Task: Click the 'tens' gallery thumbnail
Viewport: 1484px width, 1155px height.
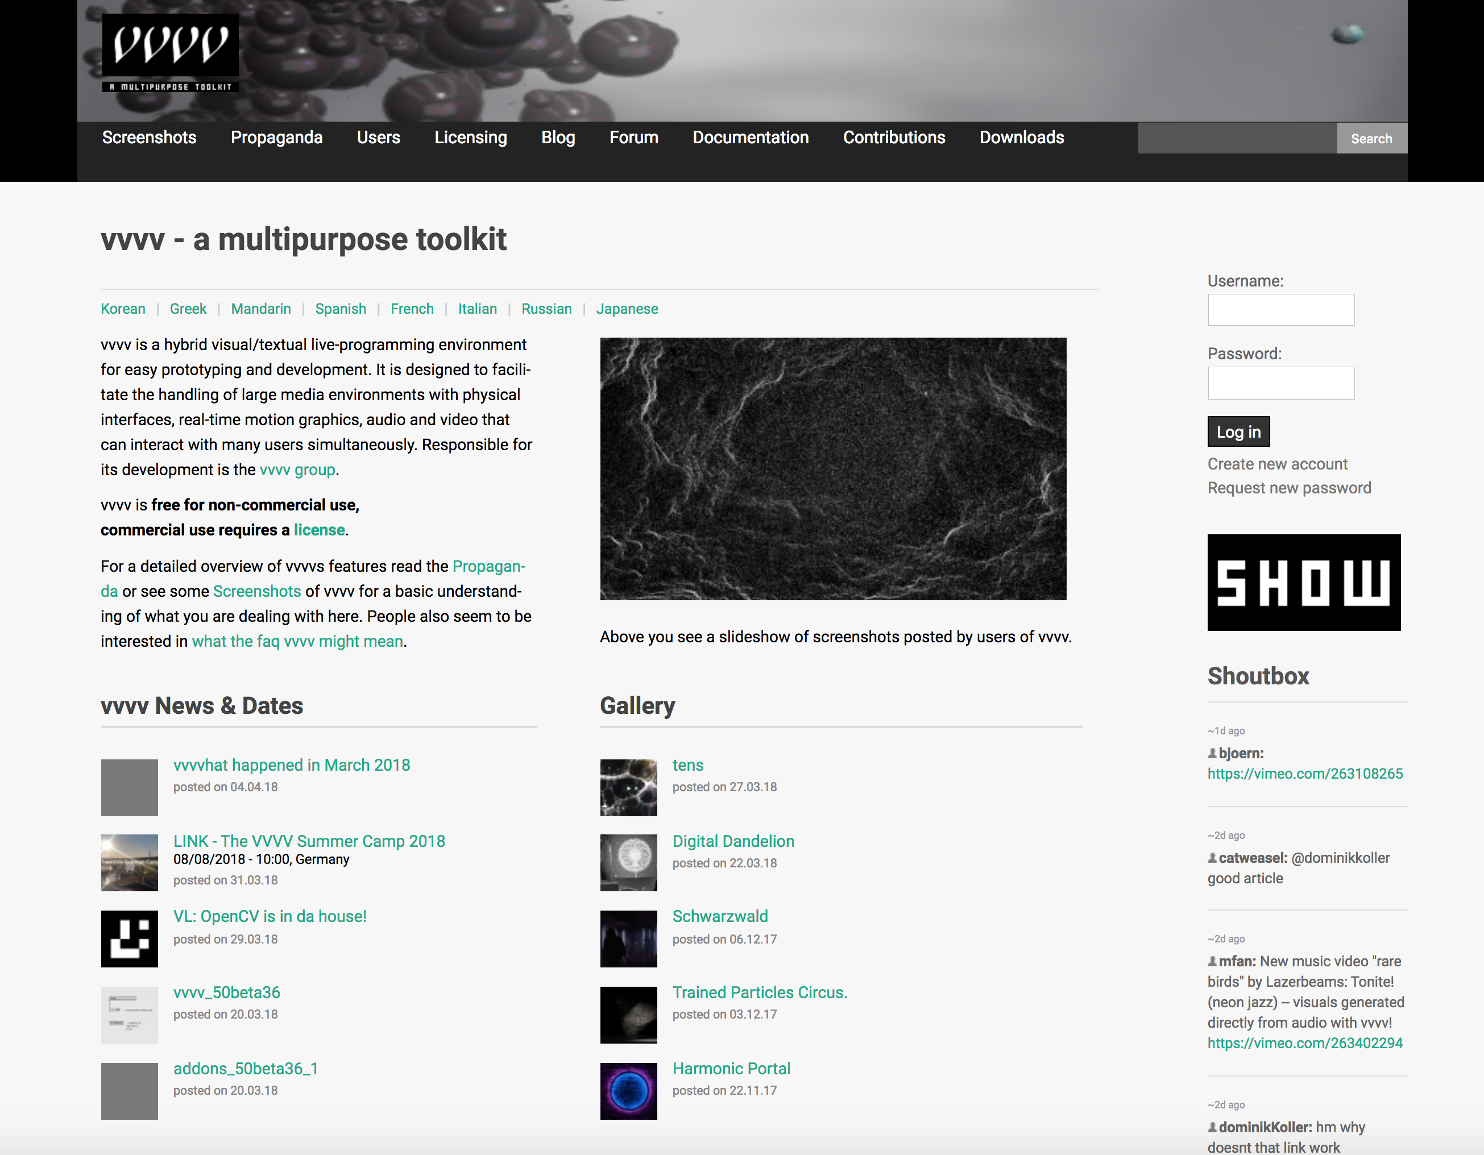Action: pos(628,787)
